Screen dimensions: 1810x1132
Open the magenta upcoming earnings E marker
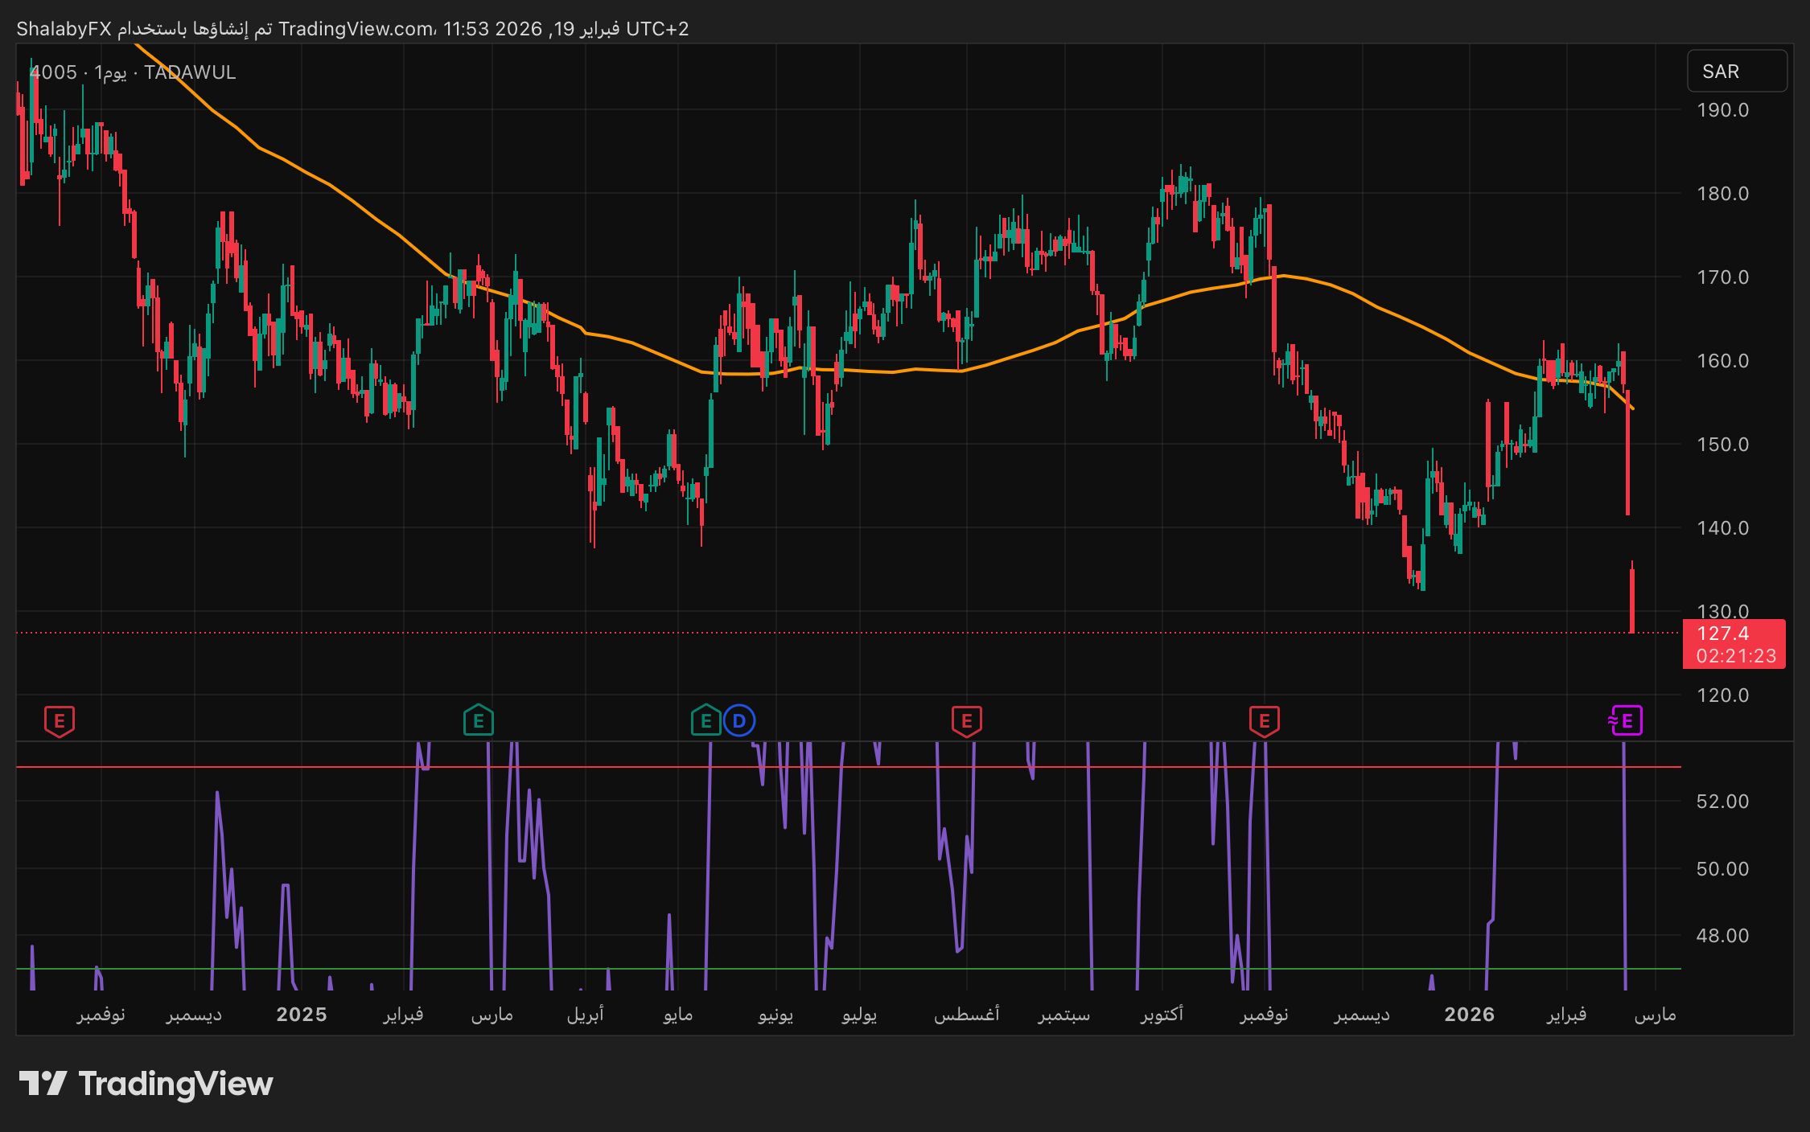[x=1626, y=721]
